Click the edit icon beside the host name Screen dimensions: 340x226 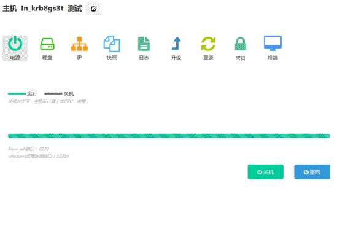(x=93, y=9)
